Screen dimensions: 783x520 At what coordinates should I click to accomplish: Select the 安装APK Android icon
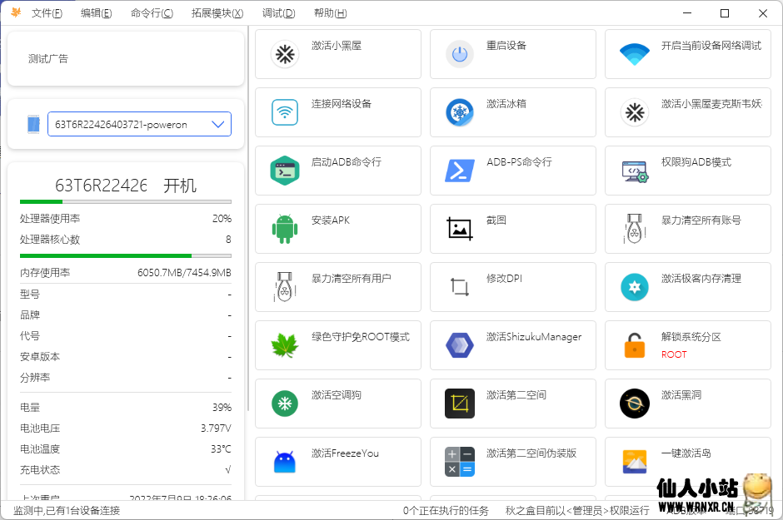pos(283,228)
